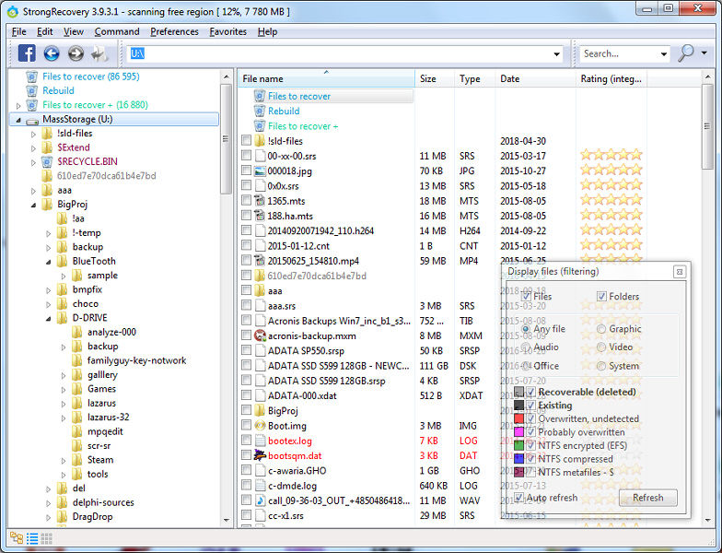Viewport: 722px width, 553px height.
Task: Open Files to recover + in file list
Action: coord(303,126)
